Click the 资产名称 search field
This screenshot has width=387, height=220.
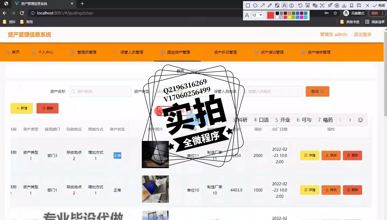point(100,91)
